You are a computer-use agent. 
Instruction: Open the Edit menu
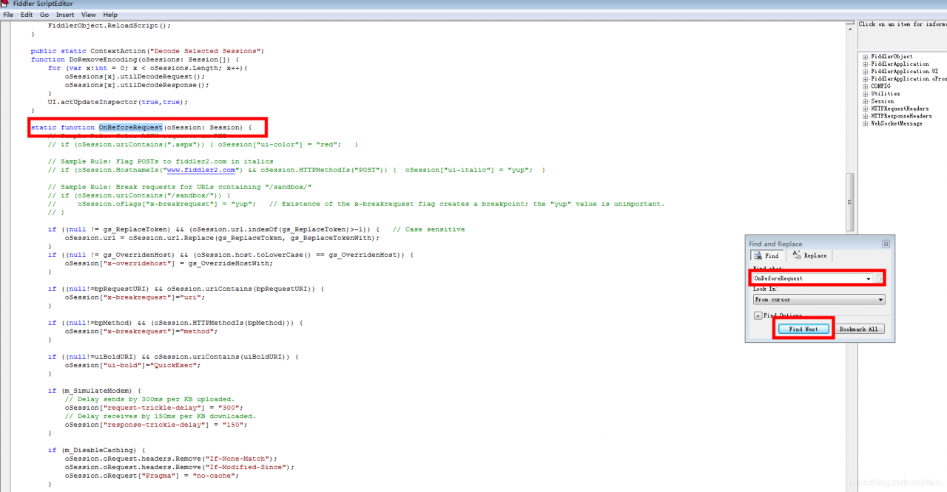click(x=27, y=15)
